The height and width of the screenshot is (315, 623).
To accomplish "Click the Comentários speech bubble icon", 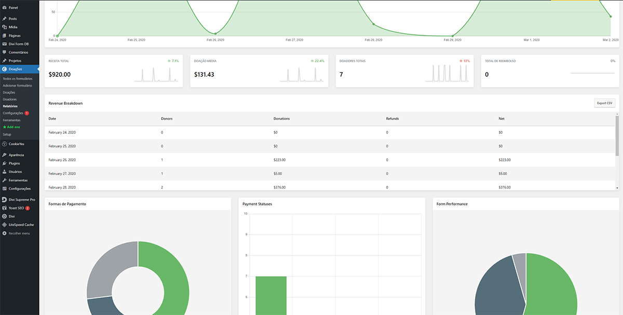I will [x=4, y=52].
